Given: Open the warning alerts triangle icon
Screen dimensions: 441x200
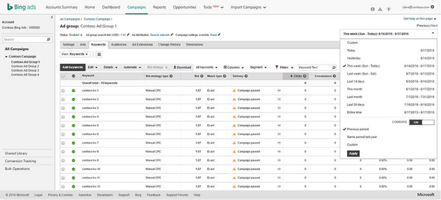Looking at the screenshot, I should point(380,9).
